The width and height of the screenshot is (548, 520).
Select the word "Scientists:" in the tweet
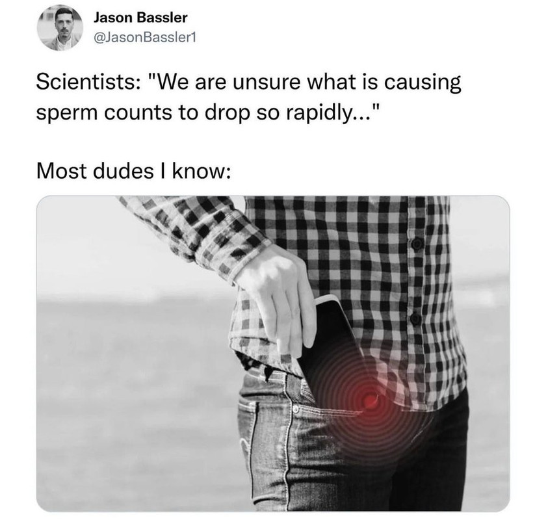pos(86,82)
